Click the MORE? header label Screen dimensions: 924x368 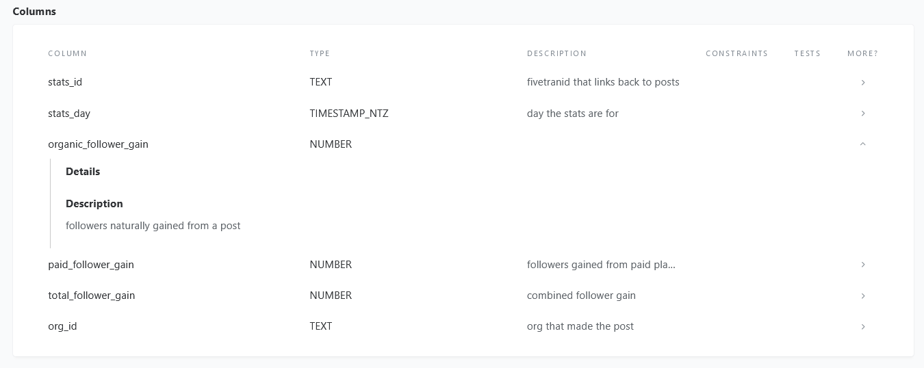[x=862, y=53]
